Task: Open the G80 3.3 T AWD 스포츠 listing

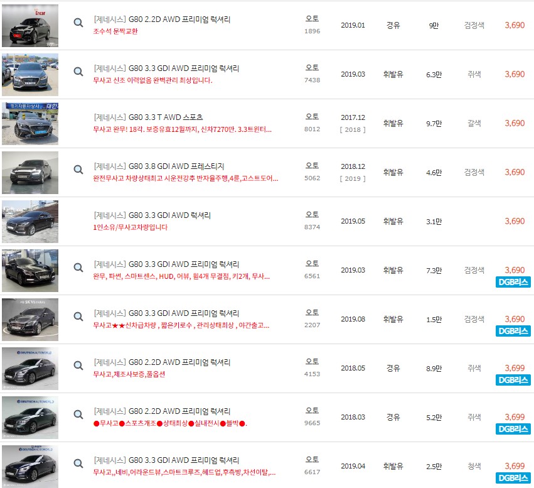Action: coord(149,117)
